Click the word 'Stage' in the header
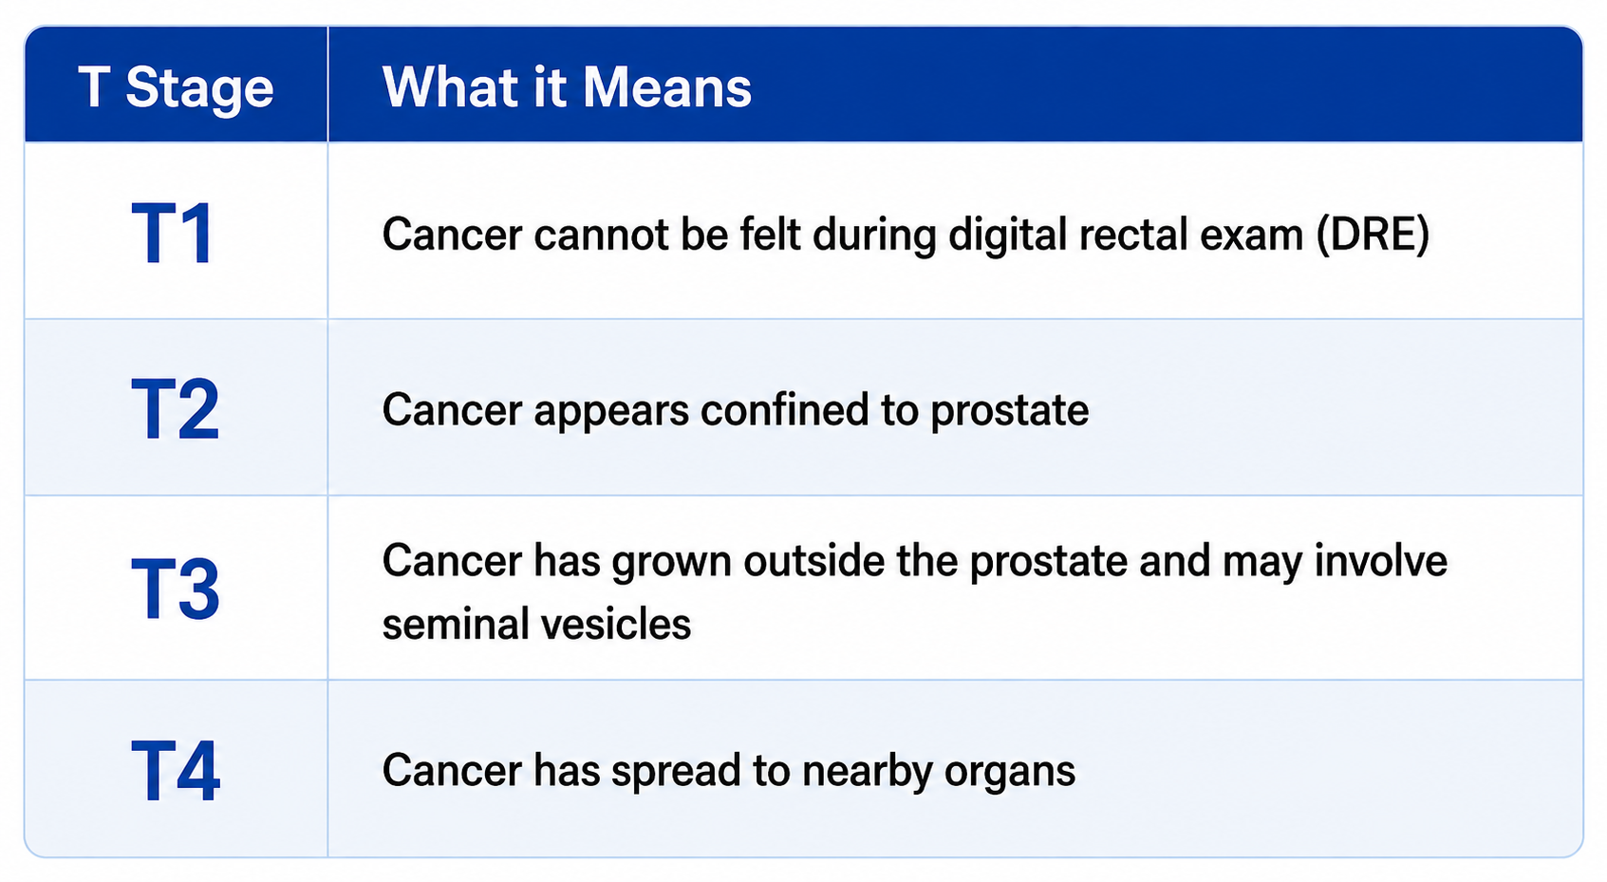Screen dimensions: 1607x882 (199, 89)
